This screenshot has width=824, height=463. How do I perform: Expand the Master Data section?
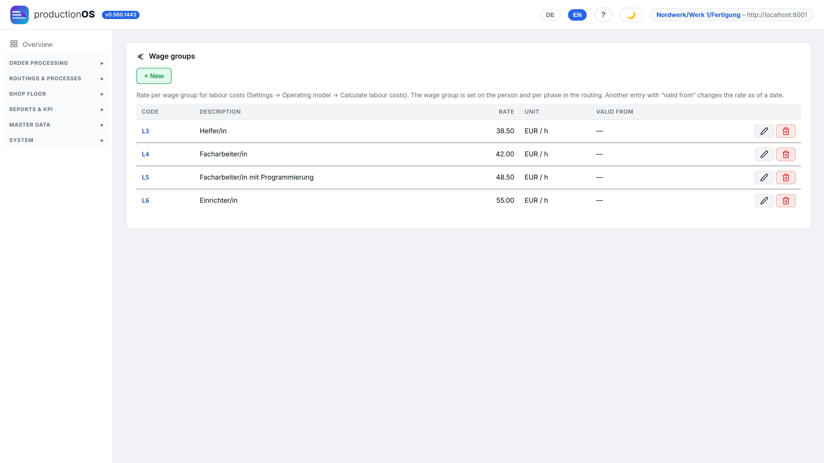coord(56,124)
